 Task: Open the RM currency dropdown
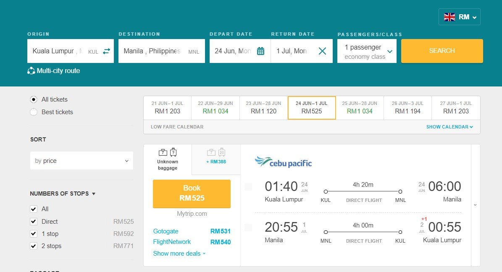coord(460,17)
